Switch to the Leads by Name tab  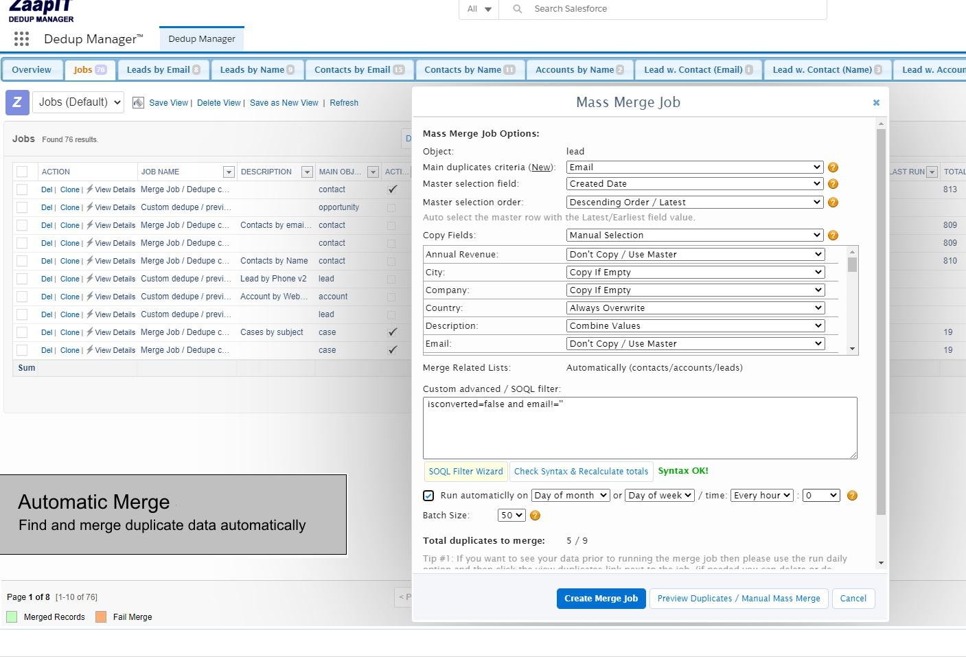[x=257, y=70]
